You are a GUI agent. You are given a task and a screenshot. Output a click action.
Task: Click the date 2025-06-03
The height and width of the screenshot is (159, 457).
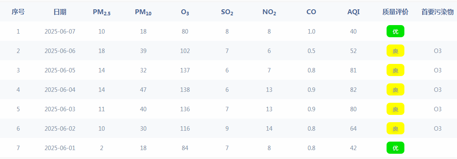coord(60,109)
